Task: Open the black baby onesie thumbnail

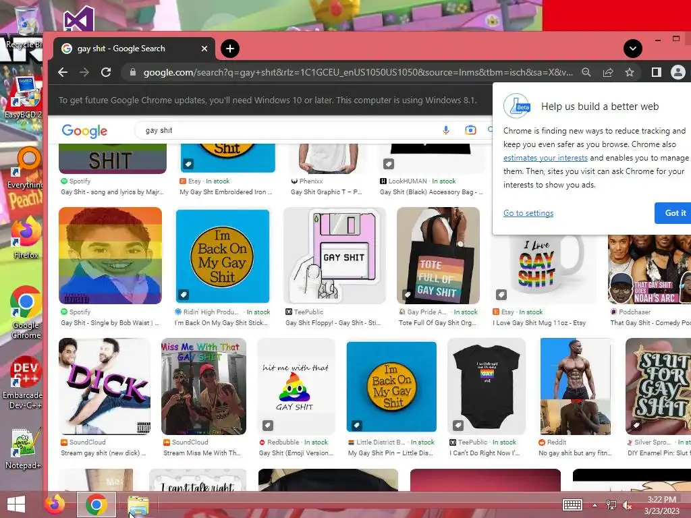Action: 487,386
